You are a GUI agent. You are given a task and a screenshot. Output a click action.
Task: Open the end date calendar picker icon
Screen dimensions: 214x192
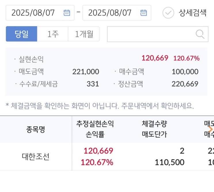143,13
